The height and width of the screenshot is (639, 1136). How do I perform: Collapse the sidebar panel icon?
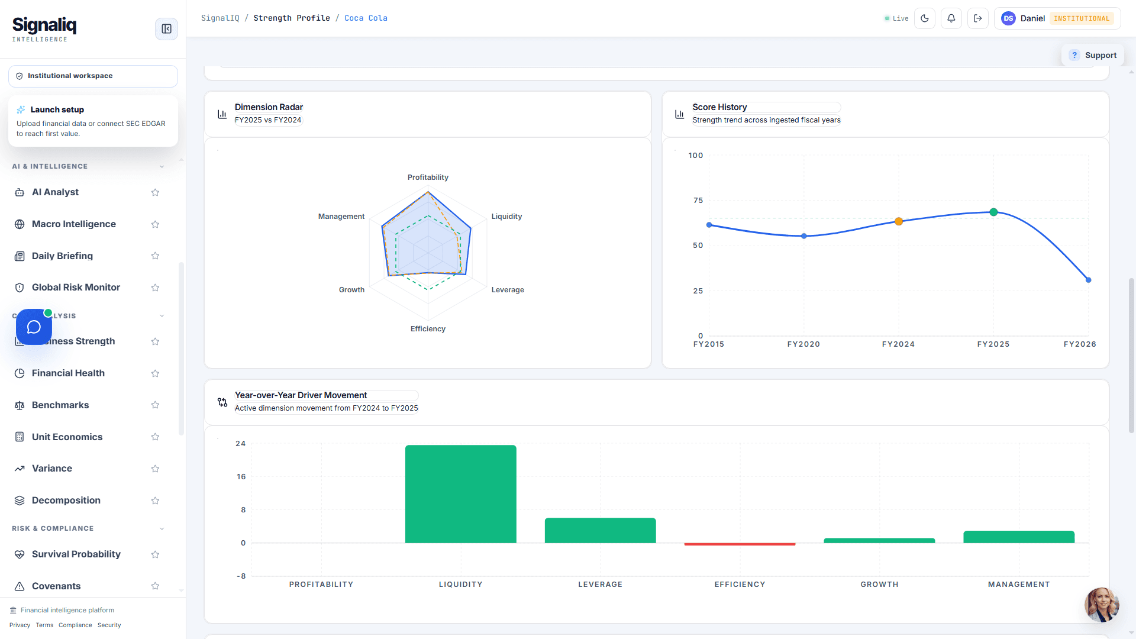[x=166, y=28]
